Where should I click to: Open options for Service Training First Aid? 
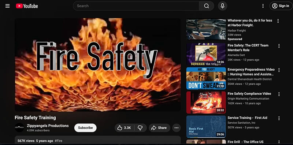[279, 118]
